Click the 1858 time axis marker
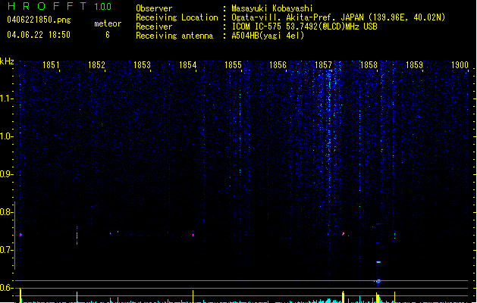Screen dimensions: 477x303 pos(369,65)
